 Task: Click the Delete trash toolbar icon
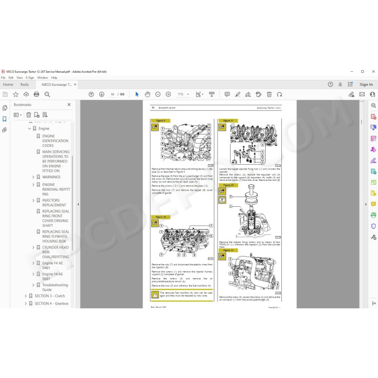coord(269,94)
